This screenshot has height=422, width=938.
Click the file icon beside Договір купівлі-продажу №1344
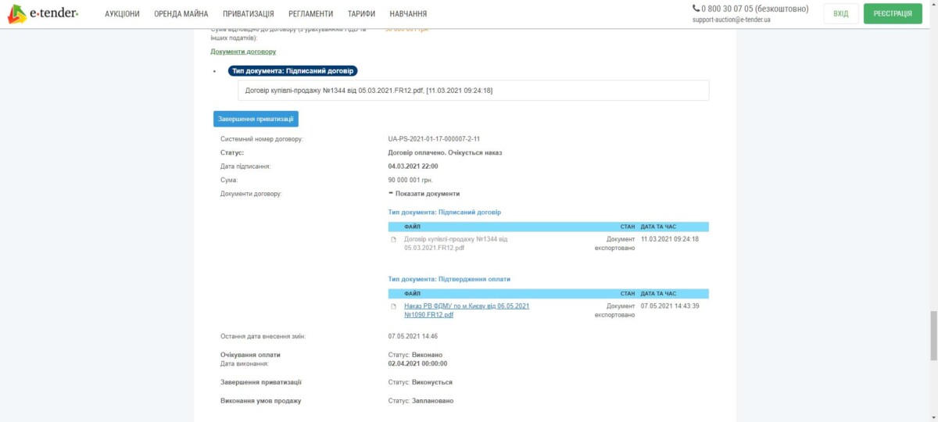point(394,239)
